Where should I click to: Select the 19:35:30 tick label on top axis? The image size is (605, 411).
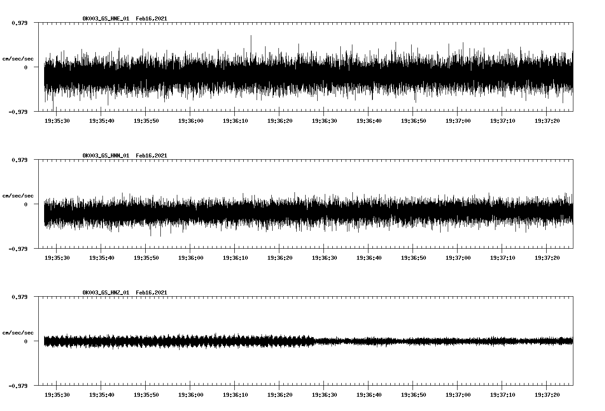pos(57,120)
